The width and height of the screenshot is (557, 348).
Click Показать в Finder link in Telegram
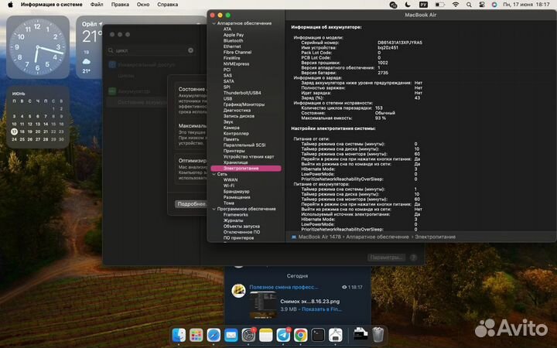pyautogui.click(x=322, y=309)
